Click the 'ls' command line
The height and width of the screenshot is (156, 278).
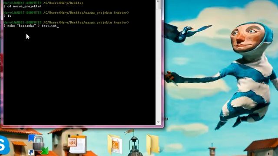pos(7,16)
